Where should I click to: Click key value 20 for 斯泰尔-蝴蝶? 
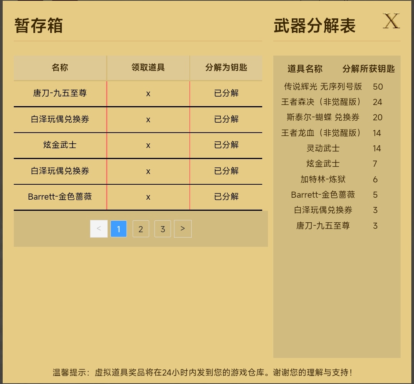pyautogui.click(x=378, y=117)
